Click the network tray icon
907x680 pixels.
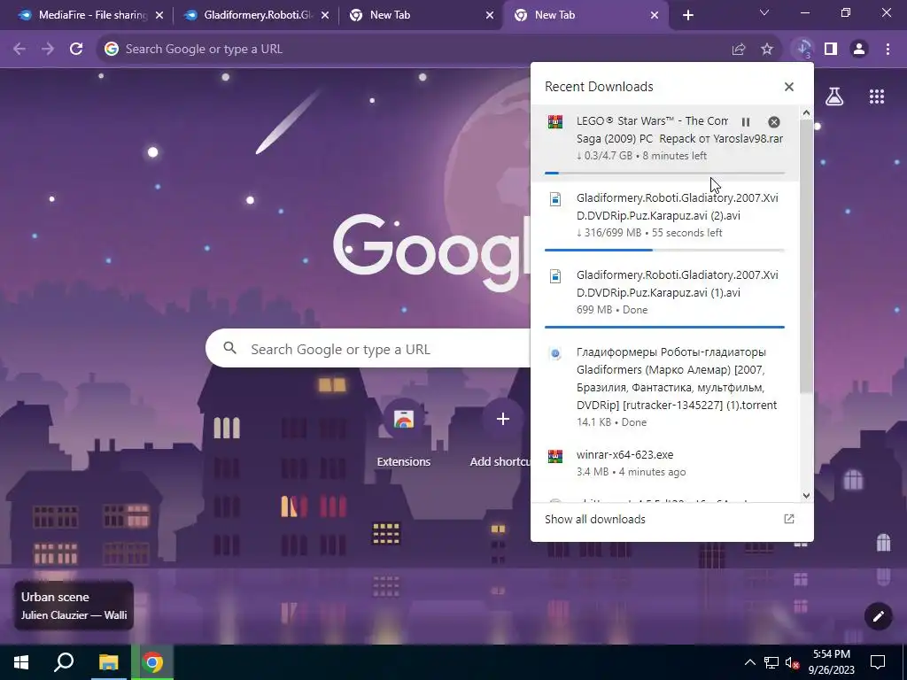[x=771, y=662]
